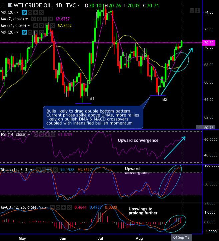219x241 pixels.
Task: Remove the RSI (14, close) indicator
Action: [53, 134]
